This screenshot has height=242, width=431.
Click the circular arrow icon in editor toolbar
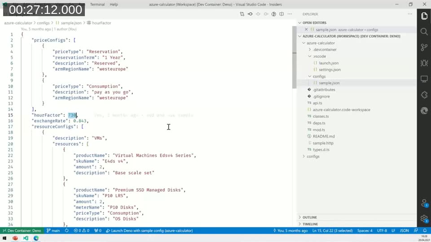click(274, 14)
